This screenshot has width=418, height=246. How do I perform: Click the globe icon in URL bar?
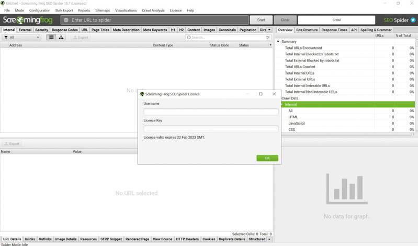[66, 20]
